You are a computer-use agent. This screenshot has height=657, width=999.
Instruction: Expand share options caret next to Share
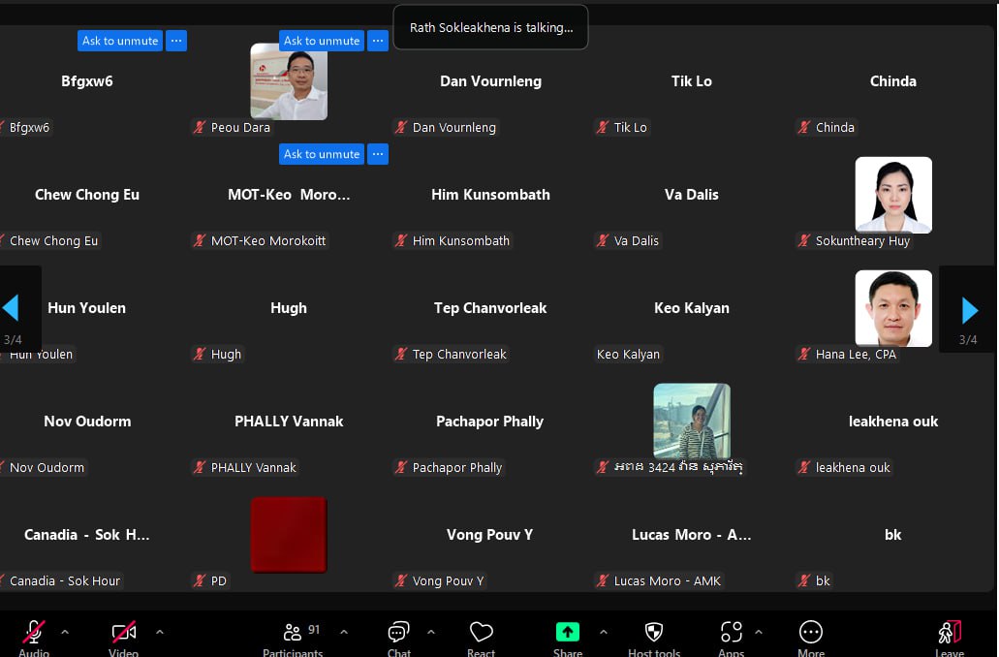coord(604,632)
